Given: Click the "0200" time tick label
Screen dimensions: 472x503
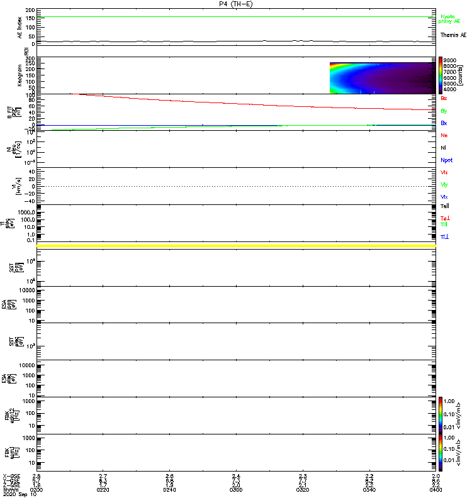Looking at the screenshot, I should click(x=37, y=490).
